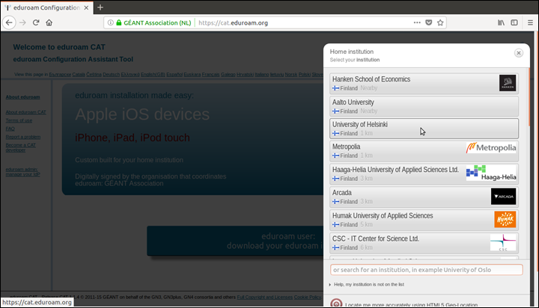Screen dimensions: 539x308
Task: Switch page language to Italiano
Action: 262,75
